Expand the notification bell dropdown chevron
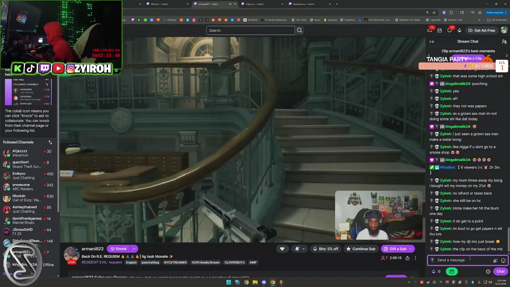 (x=303, y=249)
